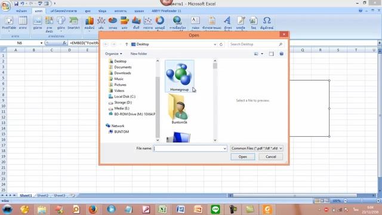Click the worksheet horizontal scrollbar
The image size is (382, 215).
(x=295, y=195)
